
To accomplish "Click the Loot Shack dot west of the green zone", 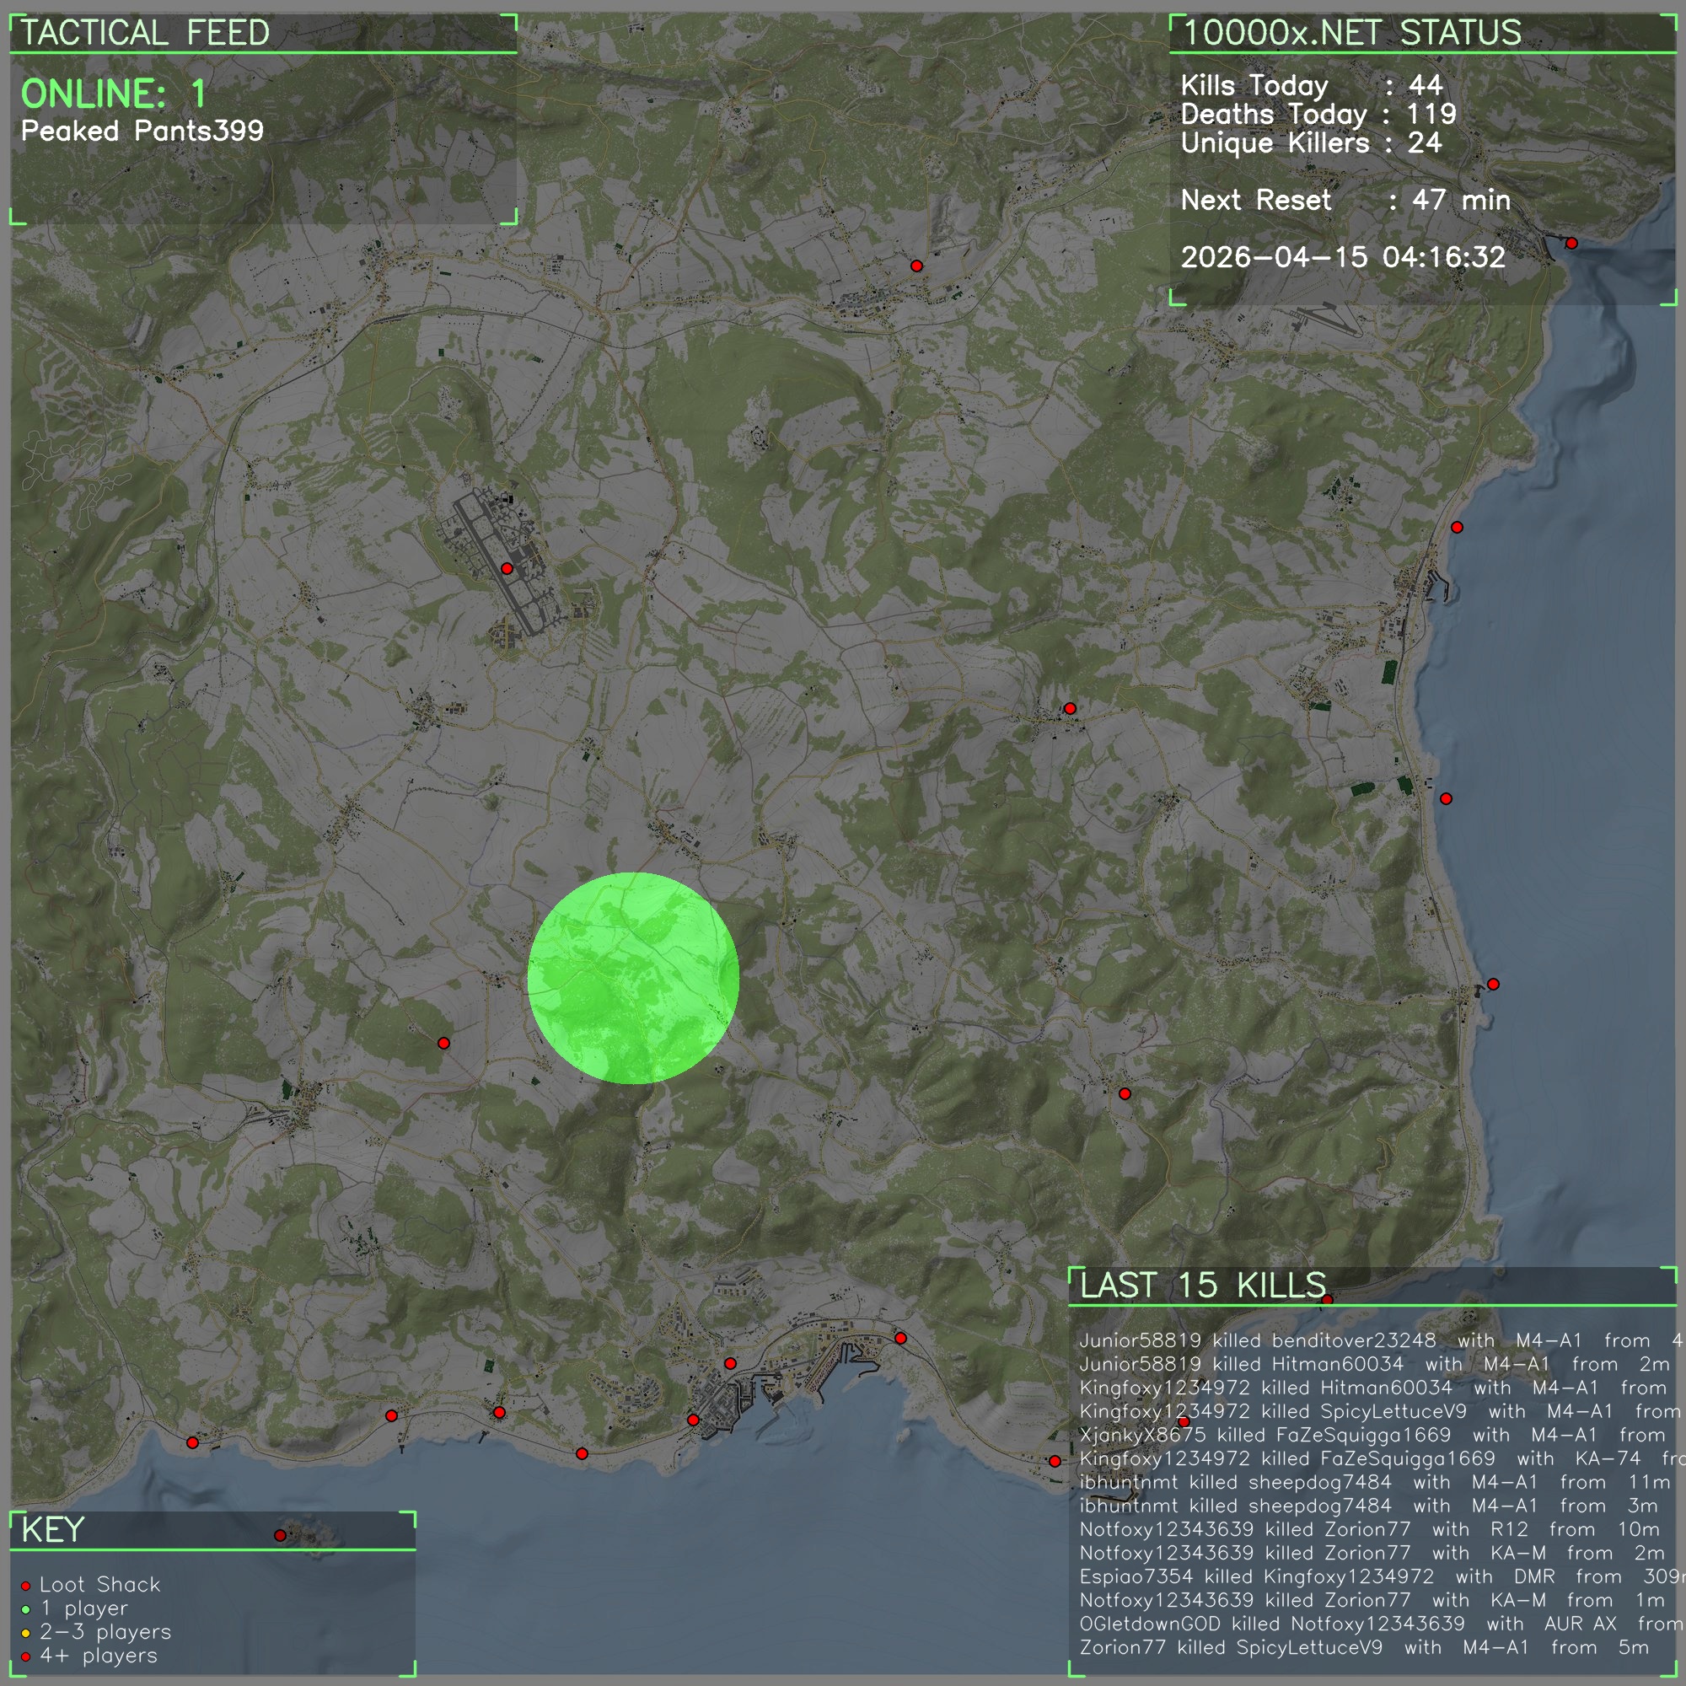I will (x=444, y=1042).
